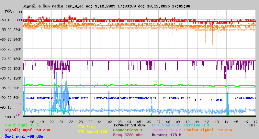
Task: Select the Txrate 173 M label
Action: [166, 130]
